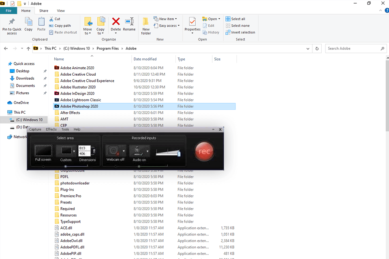Click the dimensions lock aspect ratio icon
Screen dimensions: 389x259
(94, 151)
